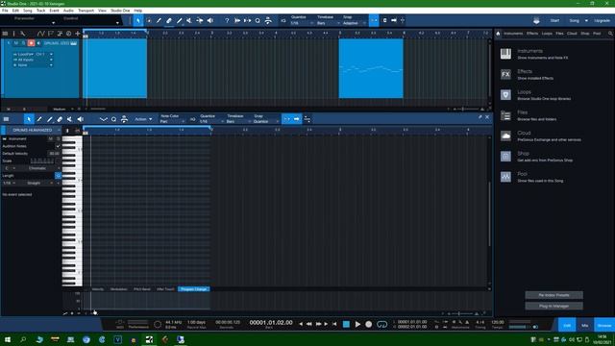This screenshot has width=615, height=346.
Task: Click the Browse view button
Action: pos(604,325)
